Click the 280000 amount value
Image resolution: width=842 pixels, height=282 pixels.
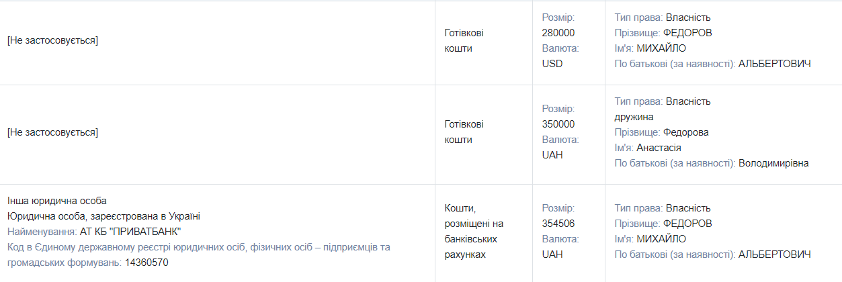pos(558,33)
